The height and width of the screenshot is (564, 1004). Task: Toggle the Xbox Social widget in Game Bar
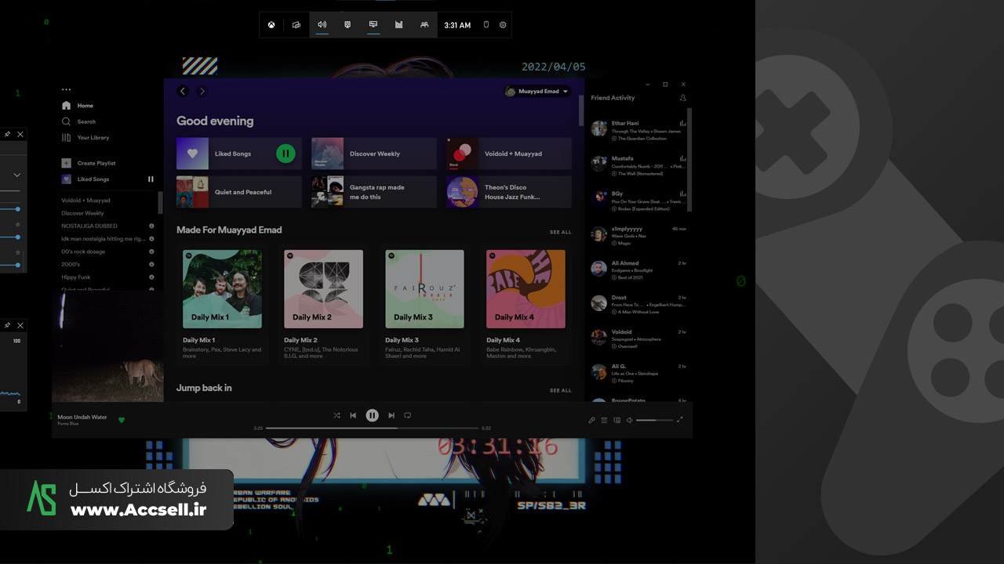[424, 25]
